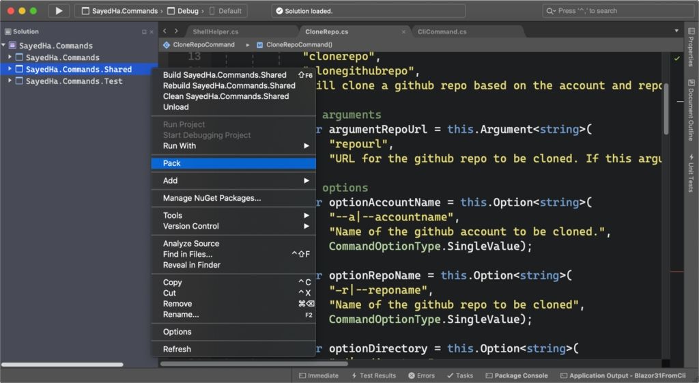
Task: Open the Add submenu
Action: 233,180
